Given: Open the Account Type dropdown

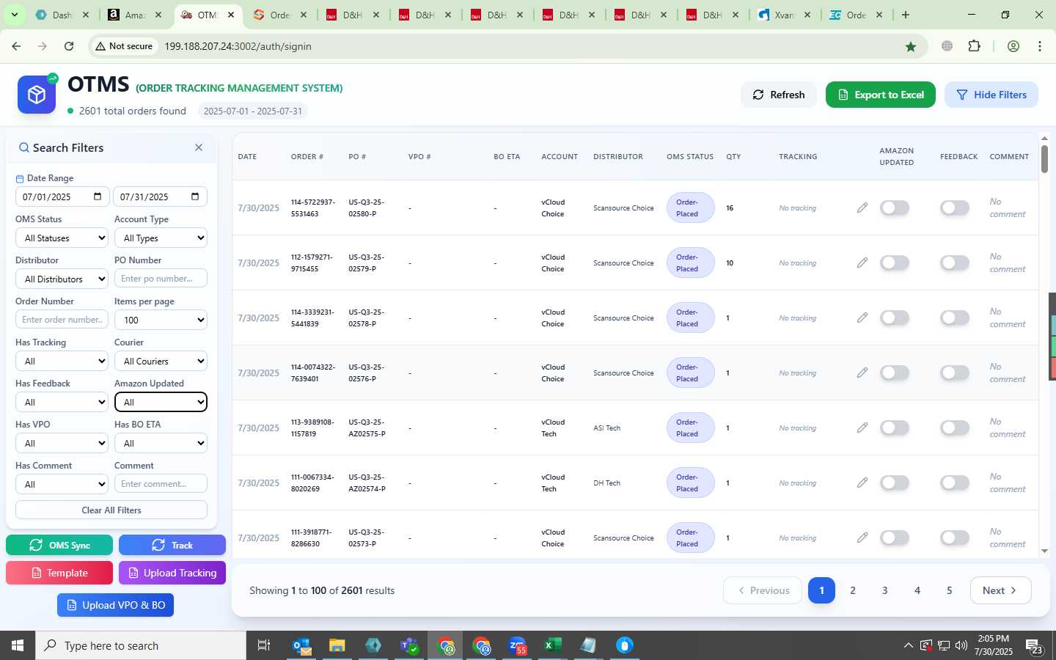Looking at the screenshot, I should coord(161,238).
